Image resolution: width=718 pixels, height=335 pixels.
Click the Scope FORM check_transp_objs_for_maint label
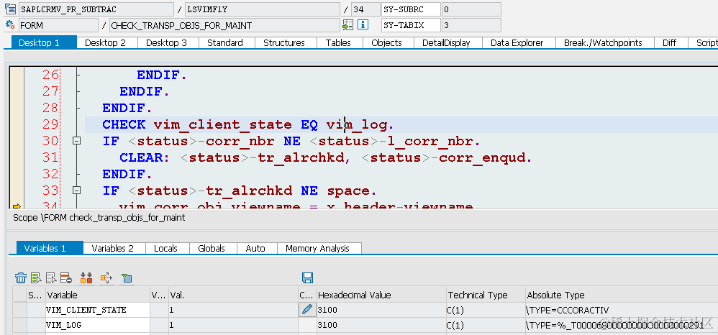(99, 218)
